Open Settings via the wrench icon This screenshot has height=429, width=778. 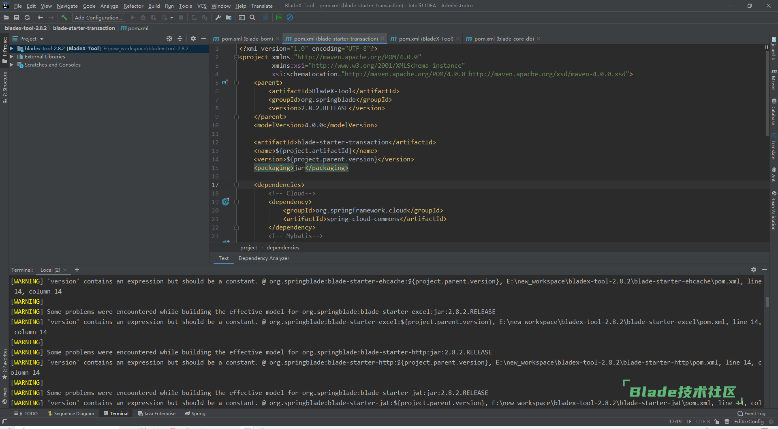(x=218, y=17)
